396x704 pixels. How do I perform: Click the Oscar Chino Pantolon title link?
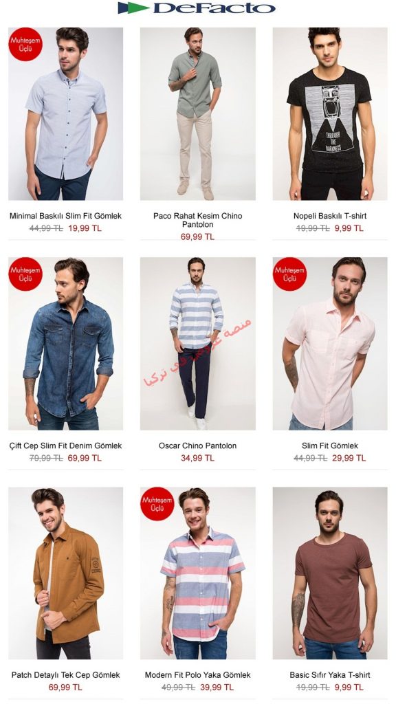pyautogui.click(x=197, y=445)
